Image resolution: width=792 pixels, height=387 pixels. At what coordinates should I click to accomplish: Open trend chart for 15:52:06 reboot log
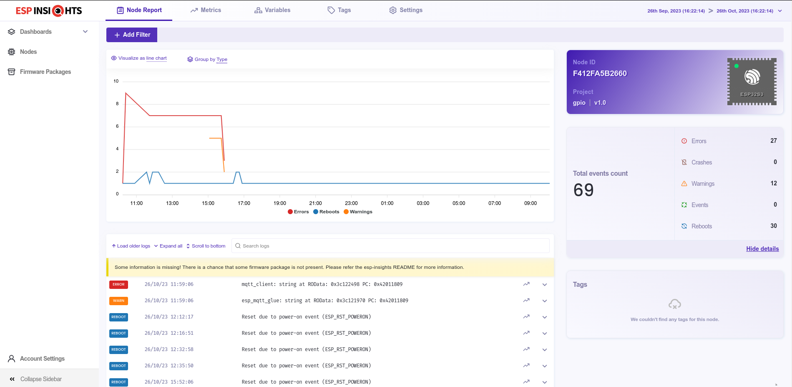pyautogui.click(x=526, y=382)
